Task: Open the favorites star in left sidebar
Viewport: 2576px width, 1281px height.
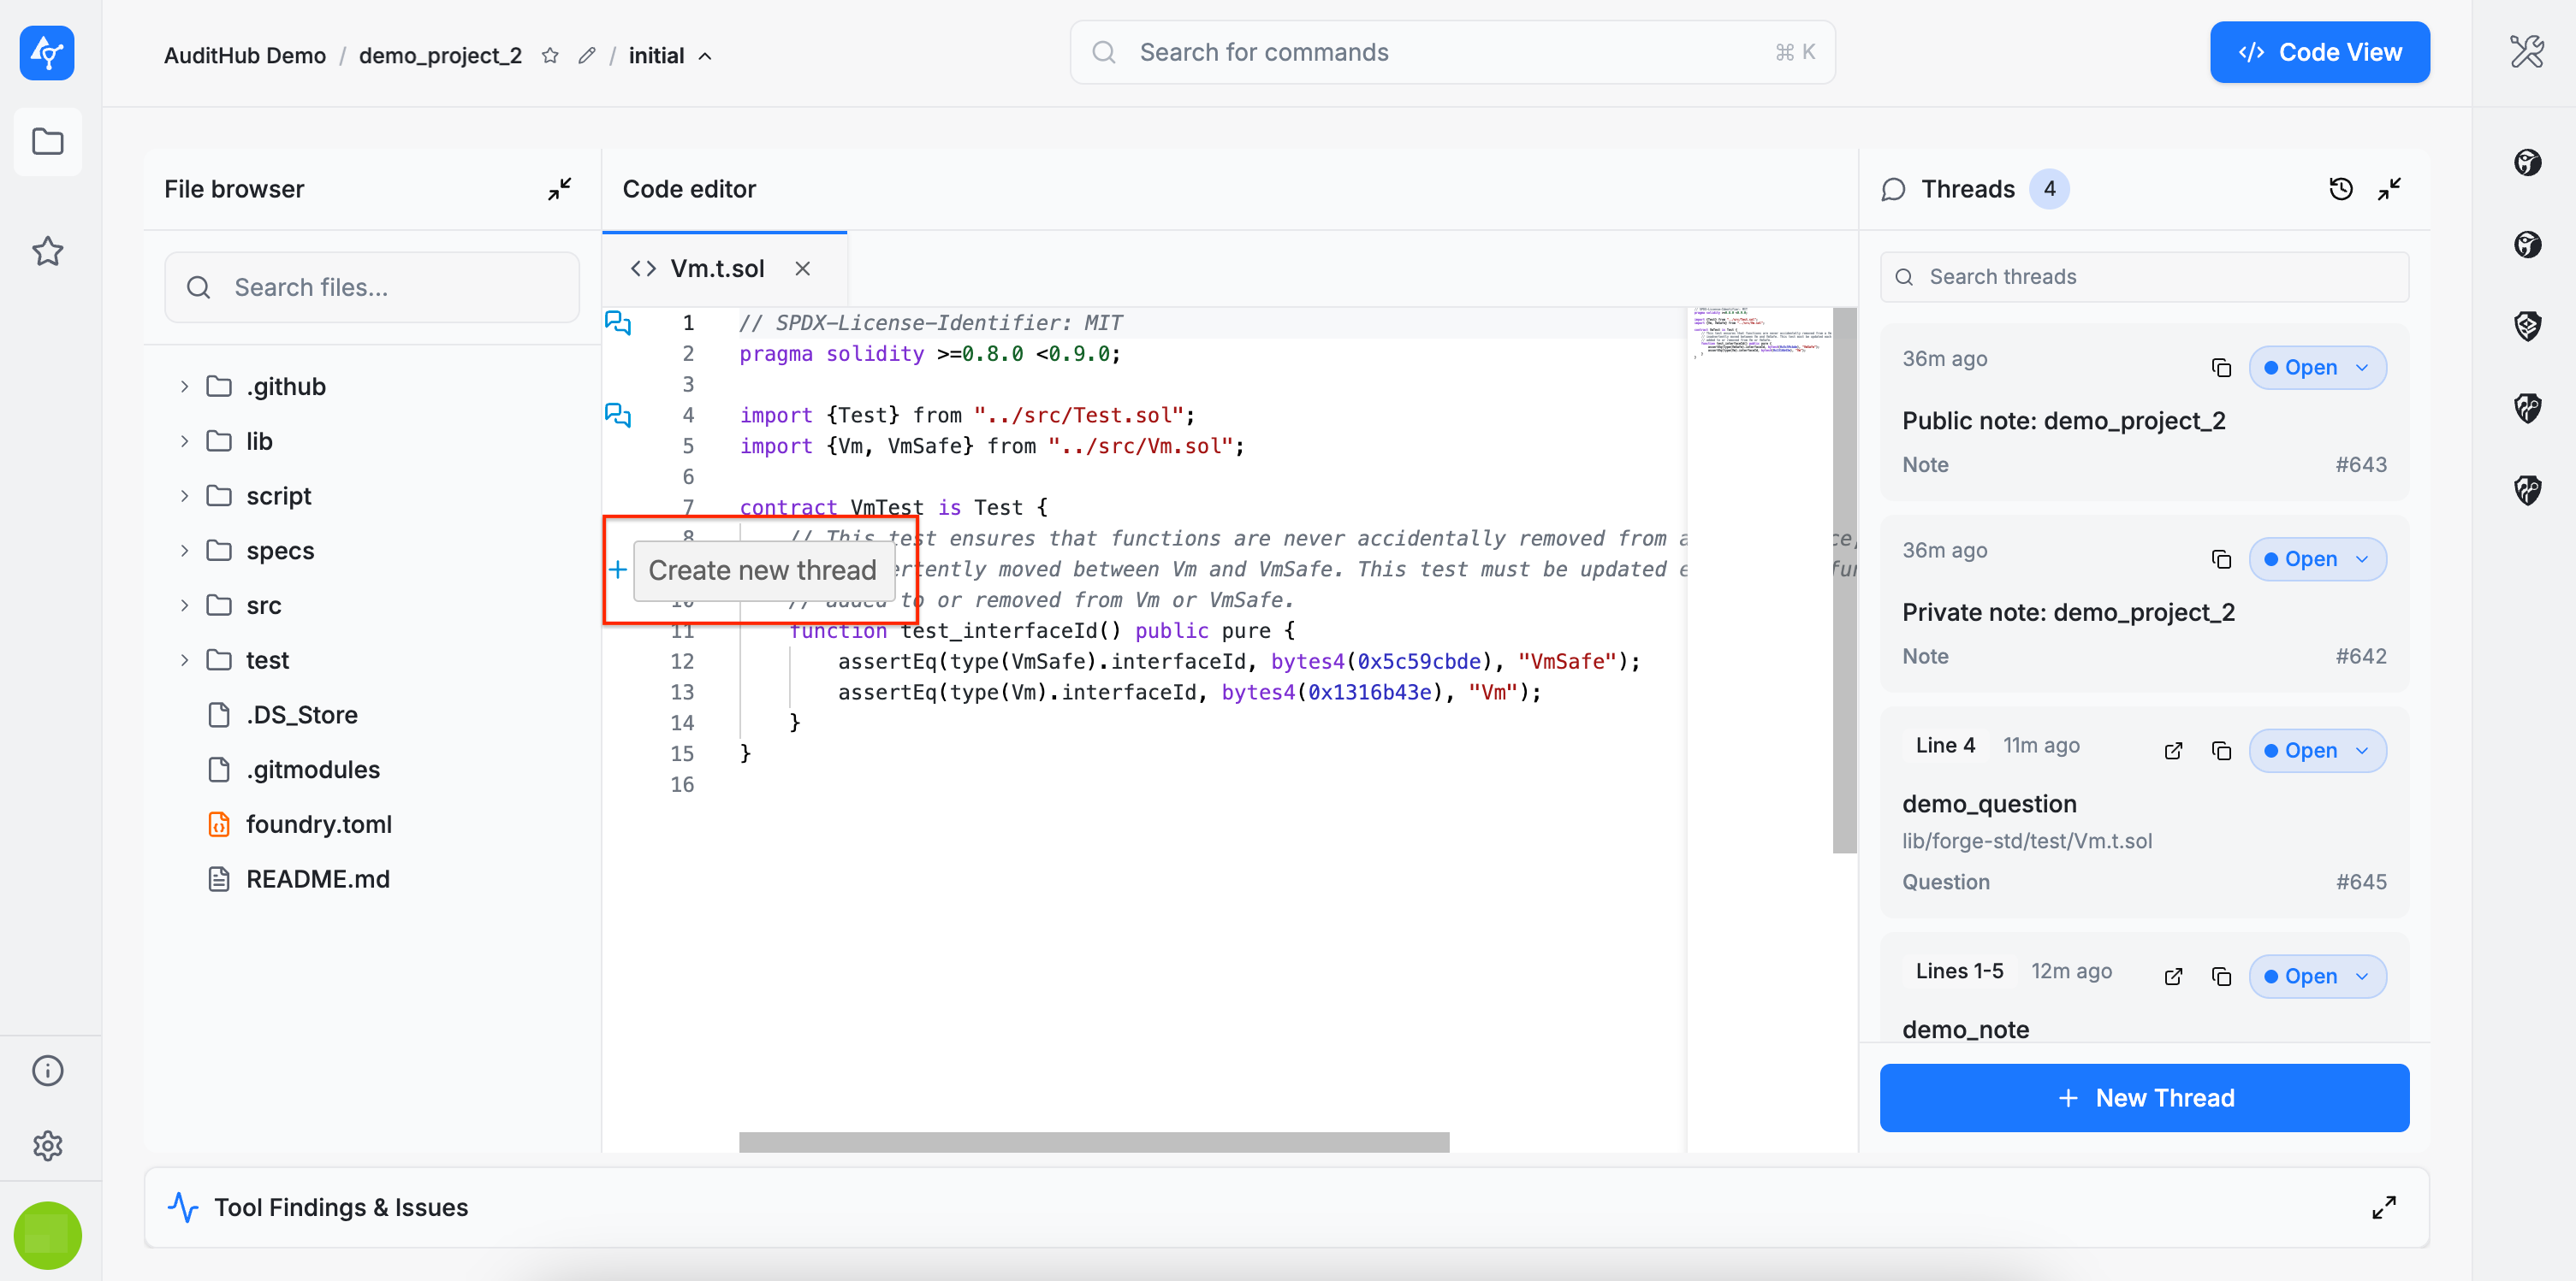Action: (x=48, y=251)
